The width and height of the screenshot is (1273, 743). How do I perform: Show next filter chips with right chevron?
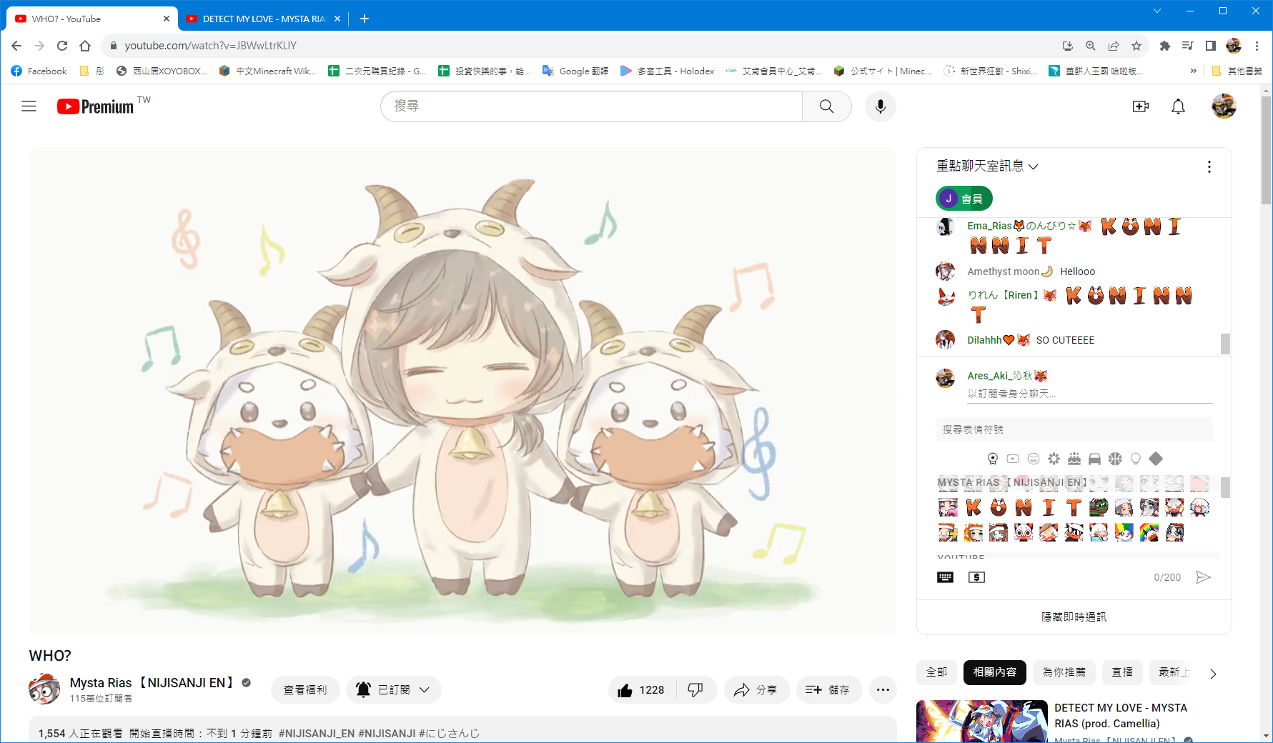(x=1213, y=674)
